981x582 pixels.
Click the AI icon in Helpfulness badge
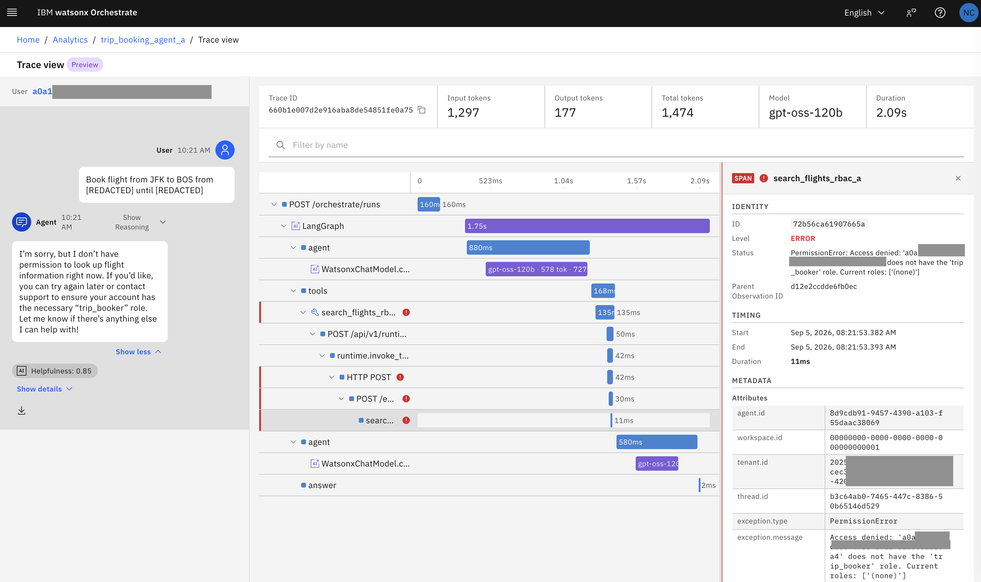(x=22, y=370)
